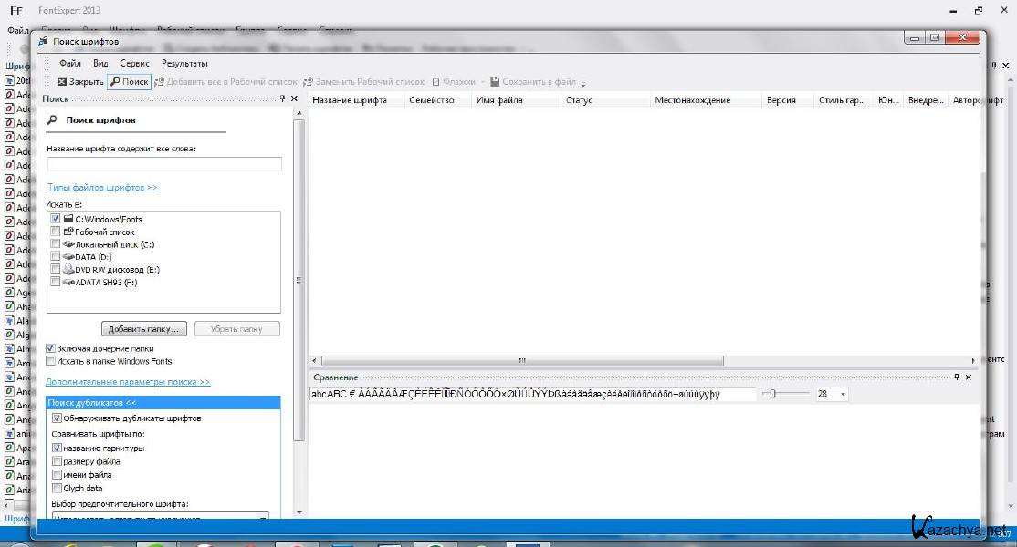Pin the Поиск side panel
Screen dimensions: 1017x547
pos(282,98)
